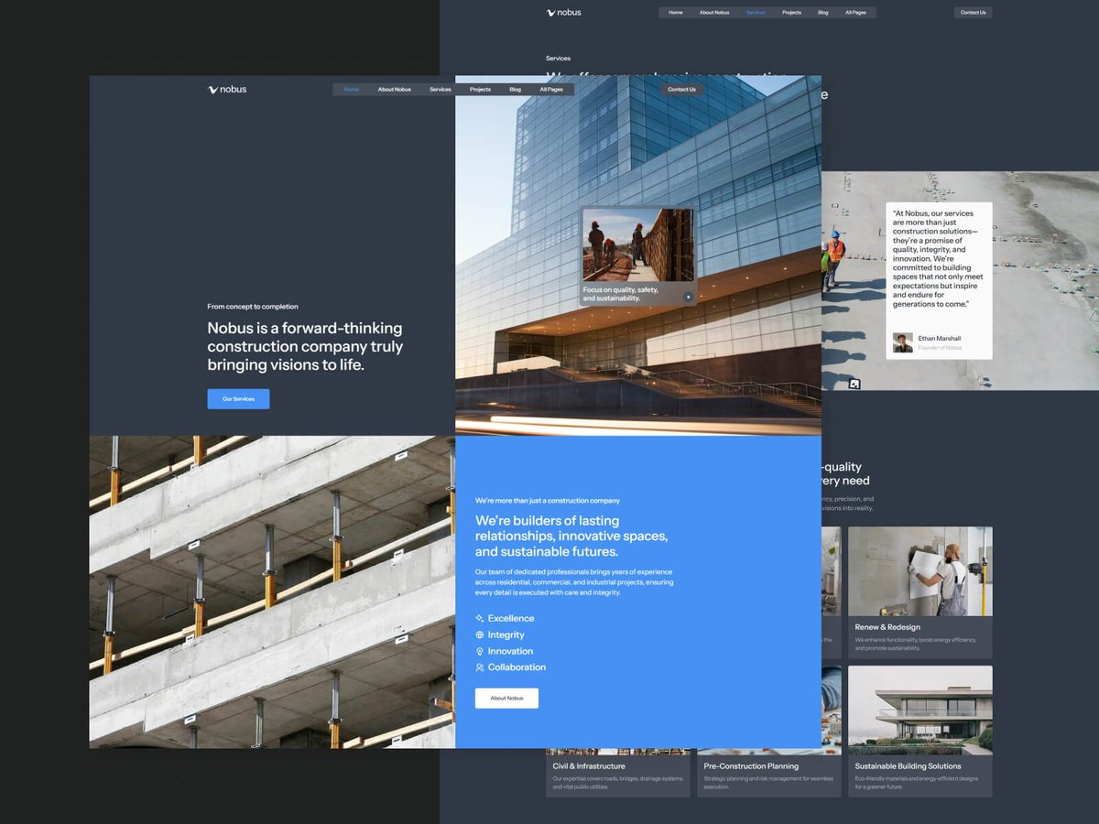Select All Pages in the back page nav

[856, 13]
